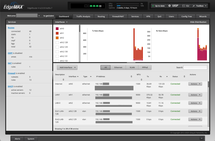This screenshot has width=215, height=141.
Task: Open the CLI terminal window
Action: click(186, 6)
